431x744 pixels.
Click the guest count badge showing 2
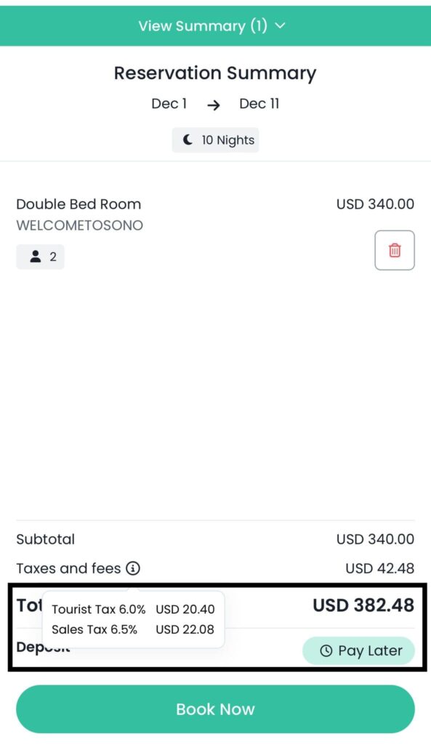pos(40,256)
